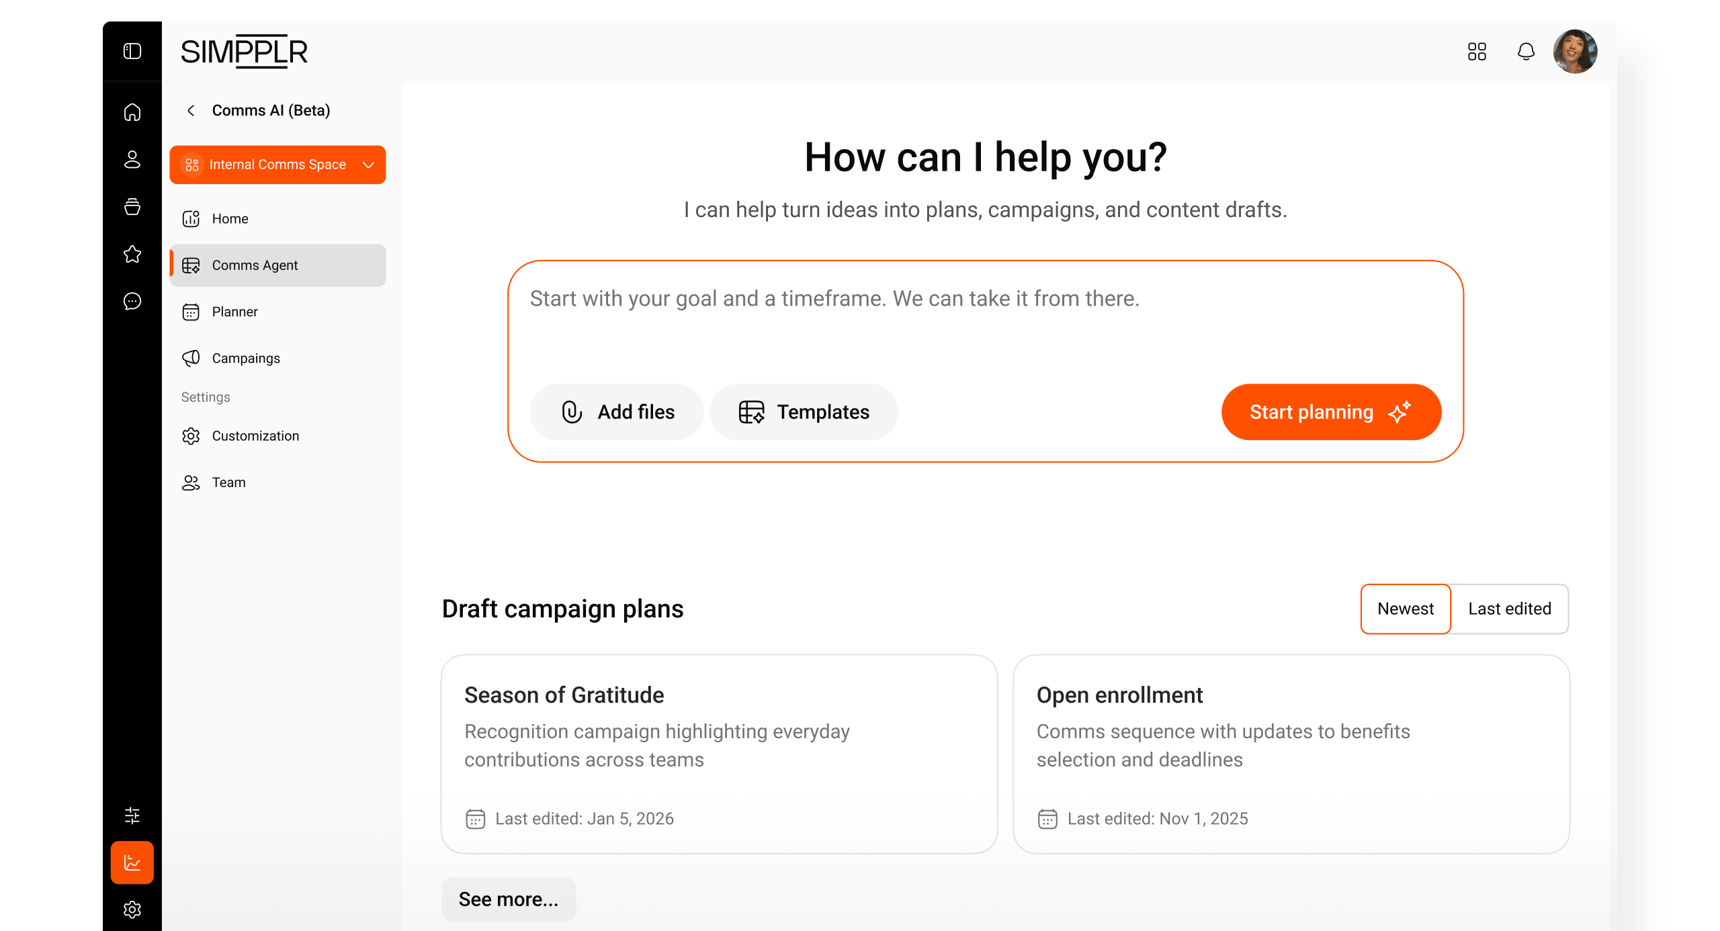Go back from Comms AI (Beta)
Image resolution: width=1720 pixels, height=931 pixels.
click(x=191, y=111)
